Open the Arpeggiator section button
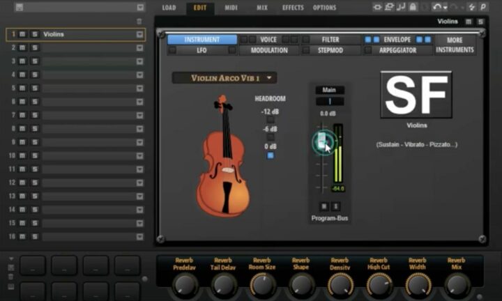The width and height of the screenshot is (502, 301). (398, 51)
